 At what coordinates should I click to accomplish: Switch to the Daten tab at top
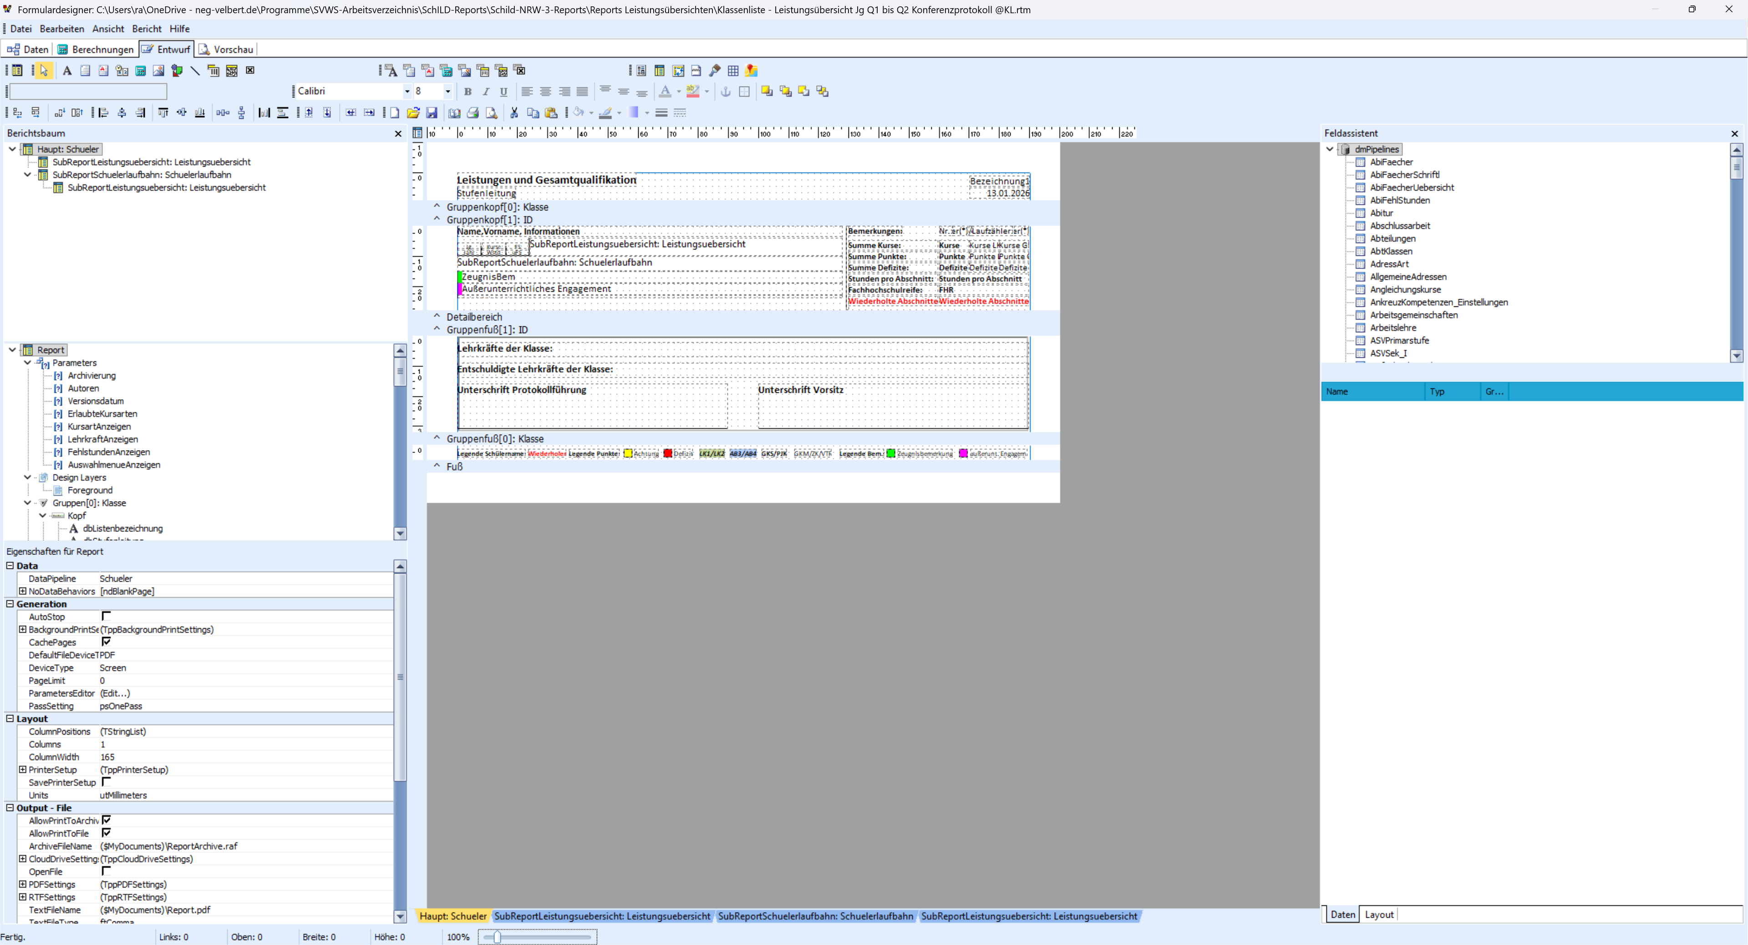pyautogui.click(x=29, y=50)
